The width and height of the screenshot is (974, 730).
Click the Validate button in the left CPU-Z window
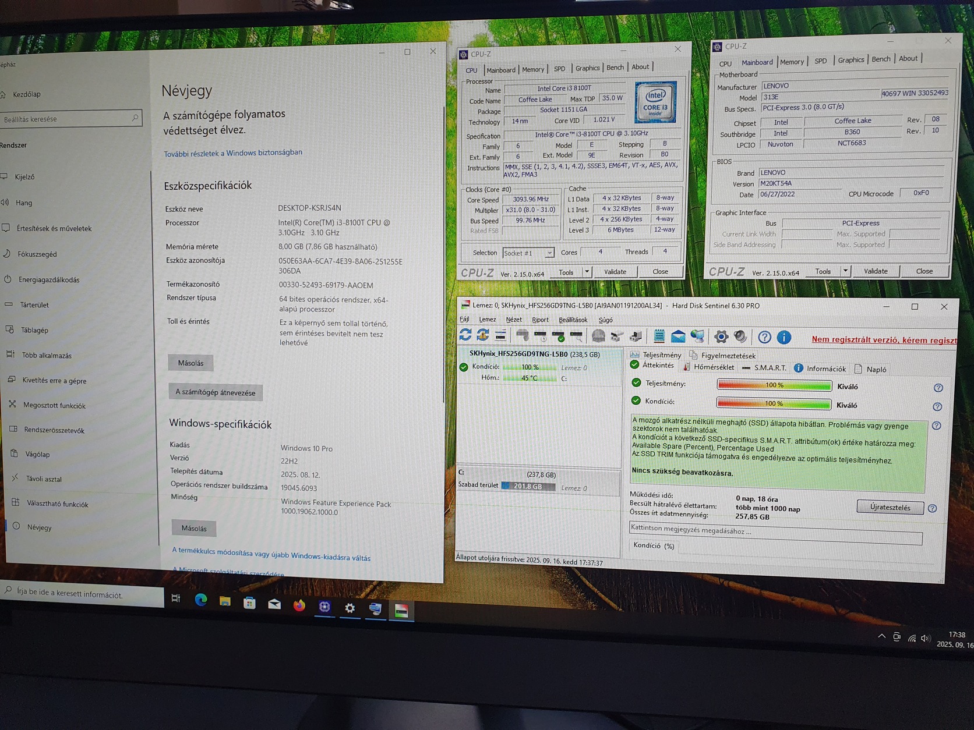(x=615, y=272)
